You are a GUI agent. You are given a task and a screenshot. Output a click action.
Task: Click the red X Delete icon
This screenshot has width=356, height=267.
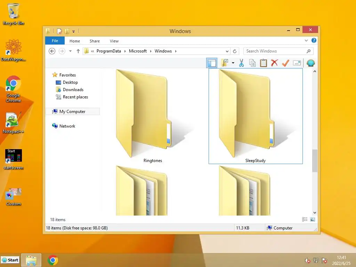tap(274, 63)
